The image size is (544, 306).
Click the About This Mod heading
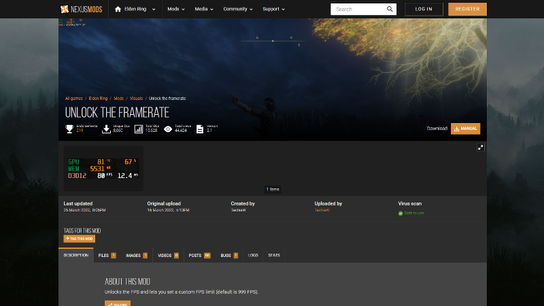(127, 282)
